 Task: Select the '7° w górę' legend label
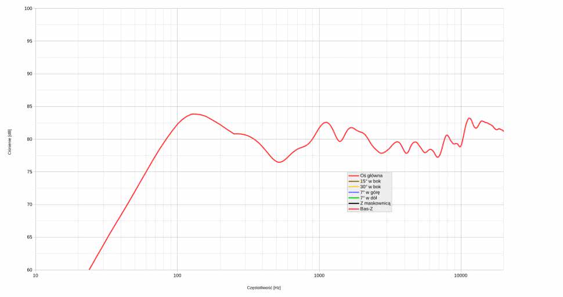[x=370, y=192]
